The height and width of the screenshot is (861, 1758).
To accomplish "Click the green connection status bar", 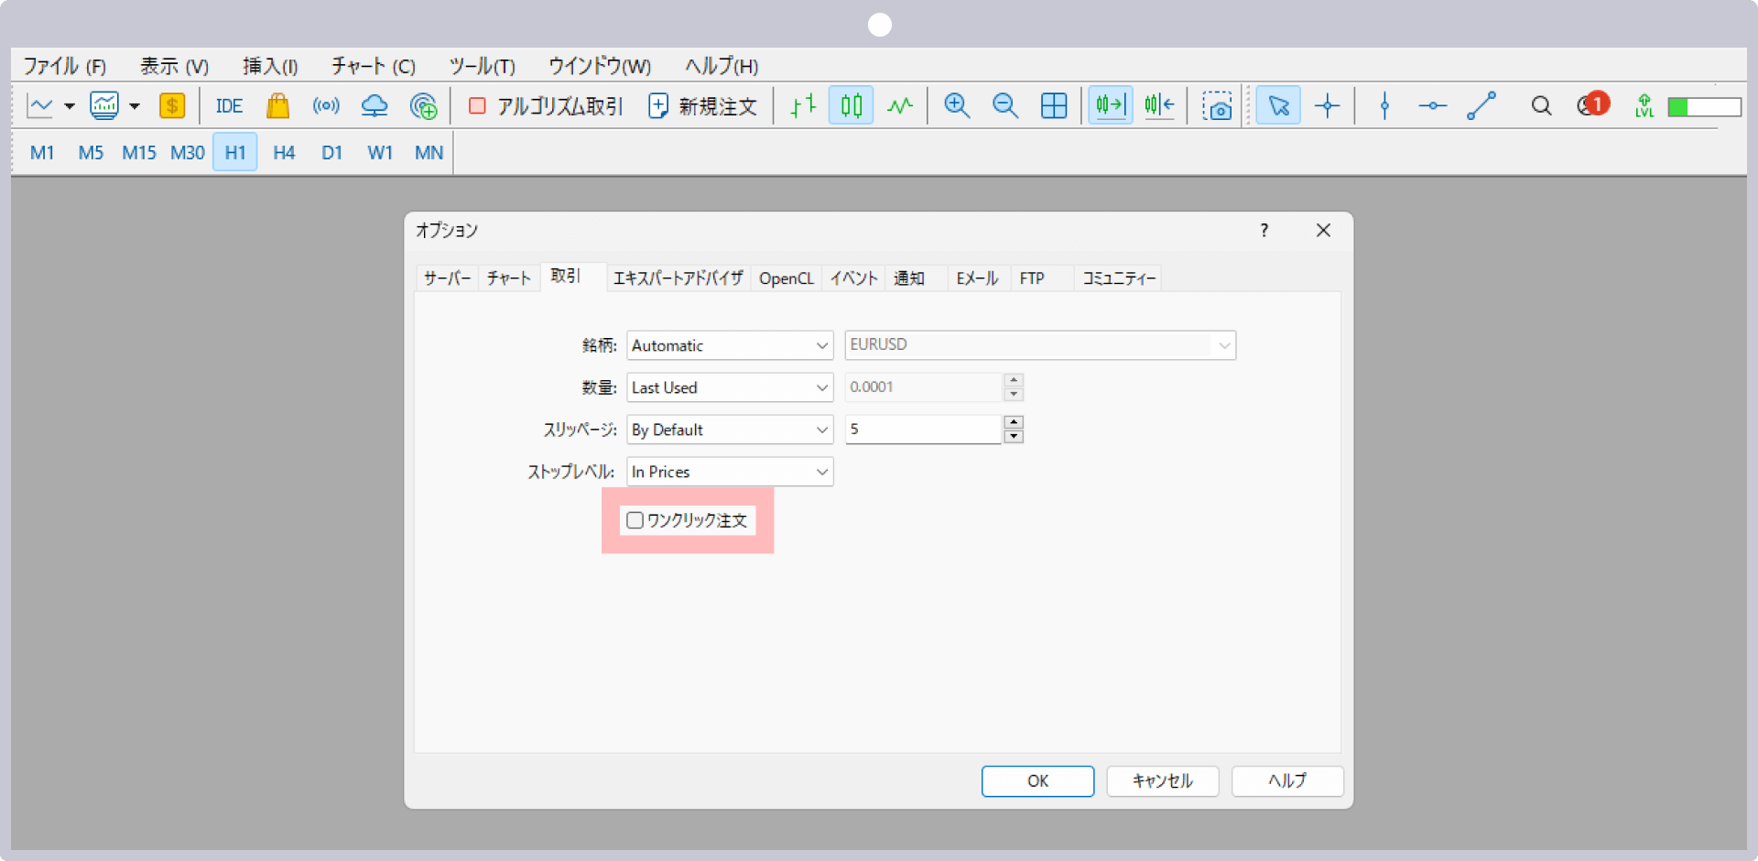I will 1704,107.
